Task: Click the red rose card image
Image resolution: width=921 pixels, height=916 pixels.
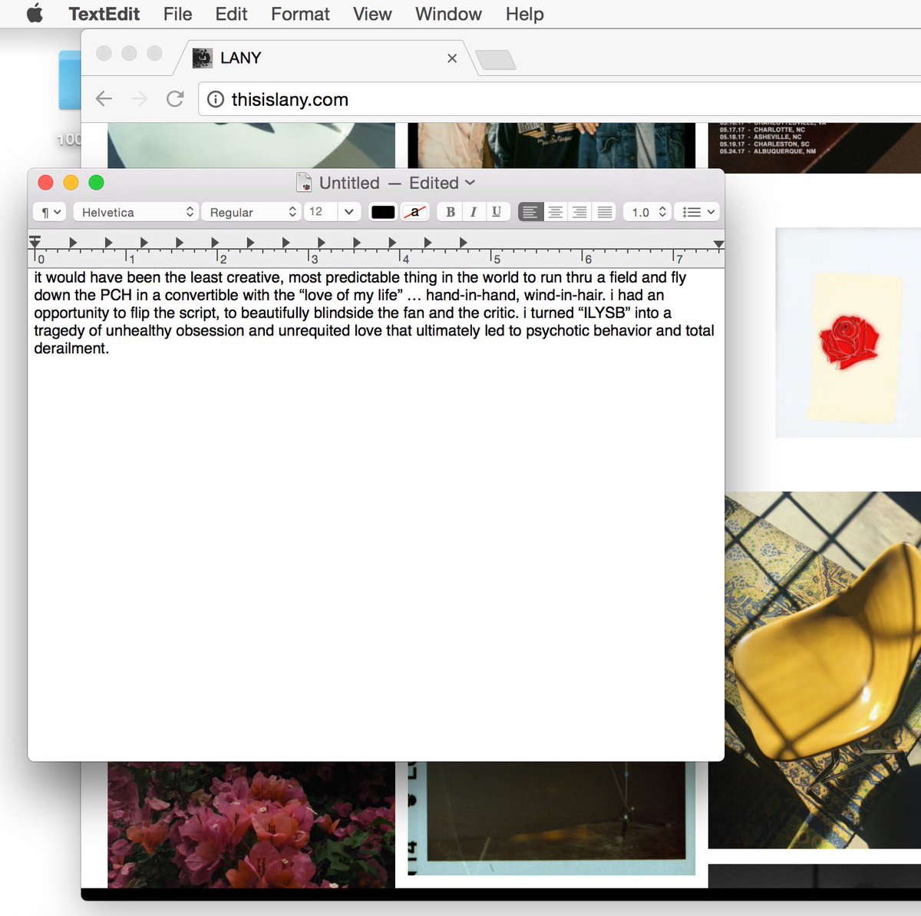Action: point(848,332)
